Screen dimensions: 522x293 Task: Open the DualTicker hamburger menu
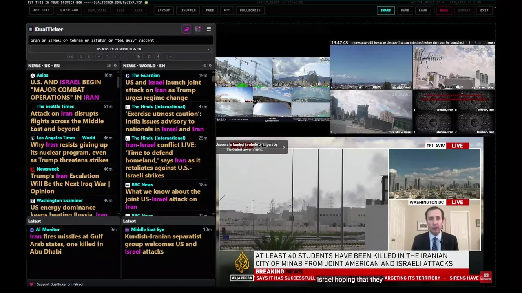[208, 29]
